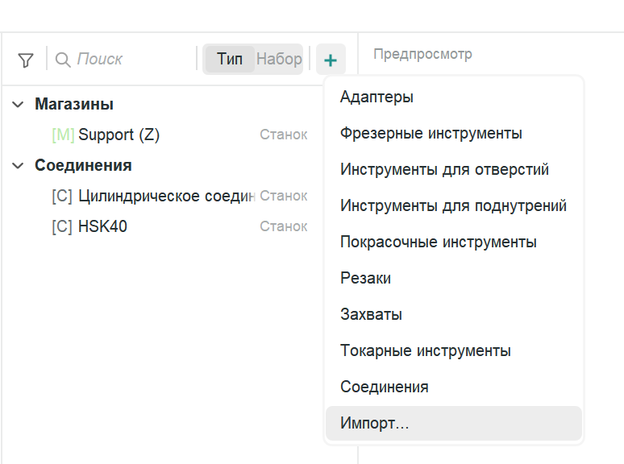Collapse the Магазины group

tap(18, 105)
